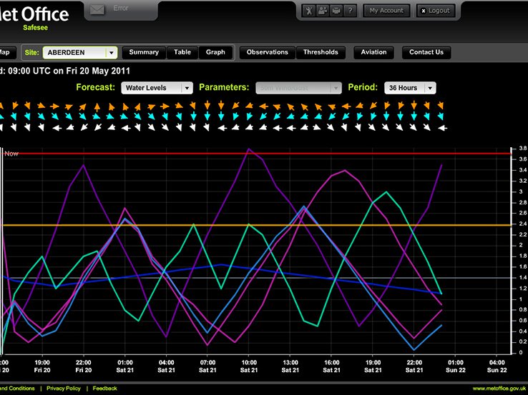Click the '01:00 Sun 22' axis label
The height and width of the screenshot is (395, 528).
(x=456, y=366)
